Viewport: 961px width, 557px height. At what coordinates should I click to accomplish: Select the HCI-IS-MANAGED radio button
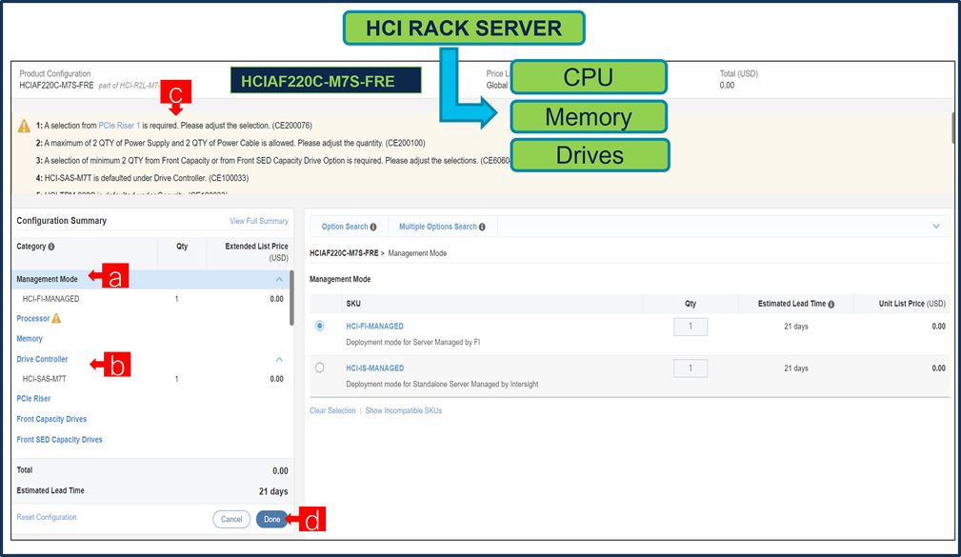pos(319,368)
